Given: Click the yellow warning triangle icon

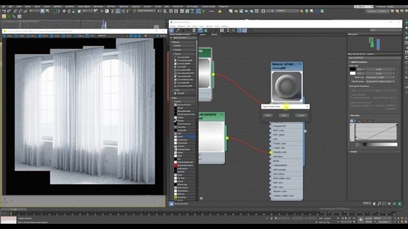Looking at the screenshot, I should (x=219, y=11).
